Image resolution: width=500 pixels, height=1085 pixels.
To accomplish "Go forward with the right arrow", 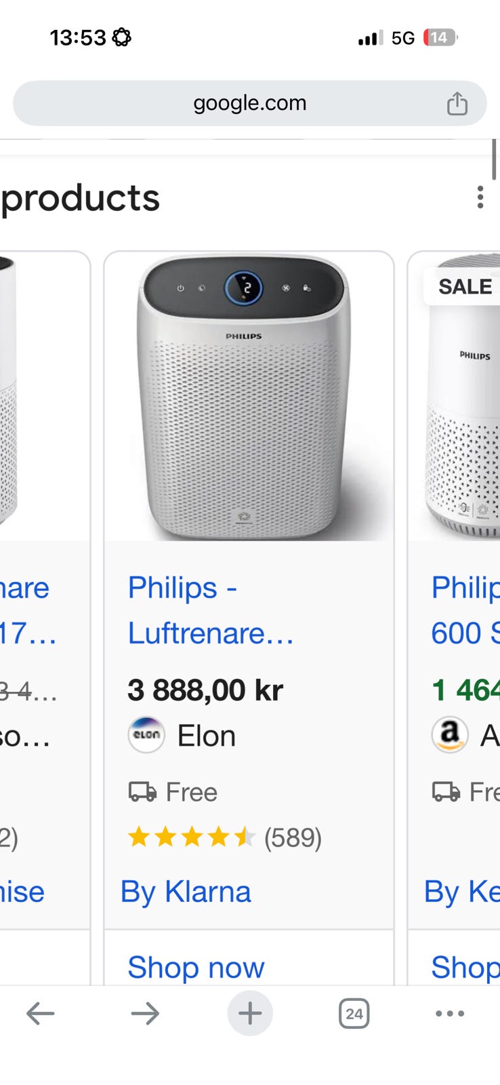I will point(145,1014).
